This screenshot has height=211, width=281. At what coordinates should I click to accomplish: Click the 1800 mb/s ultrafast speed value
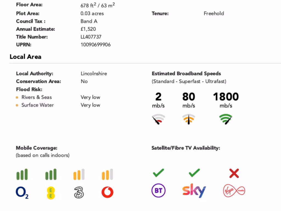pos(226,97)
